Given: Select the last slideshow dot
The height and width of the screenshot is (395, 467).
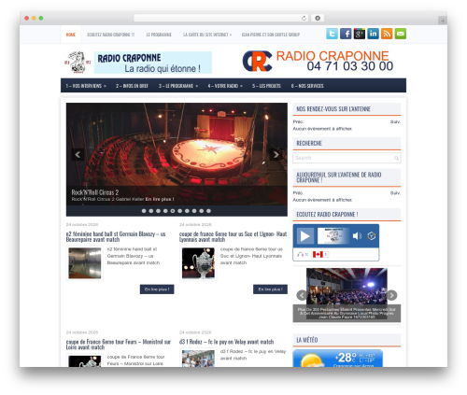Looking at the screenshot, I should pos(208,211).
